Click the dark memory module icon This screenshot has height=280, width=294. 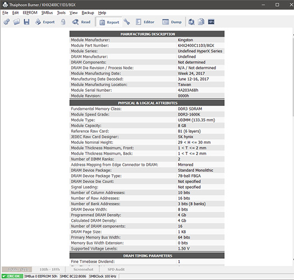pos(211,22)
